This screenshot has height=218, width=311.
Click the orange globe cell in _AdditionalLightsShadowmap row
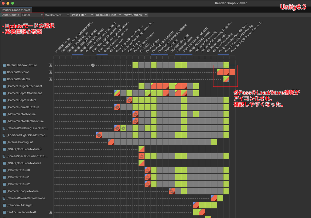pos(99,135)
